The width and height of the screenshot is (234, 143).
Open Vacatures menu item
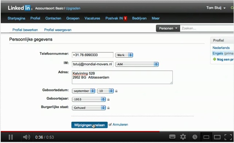92,18
